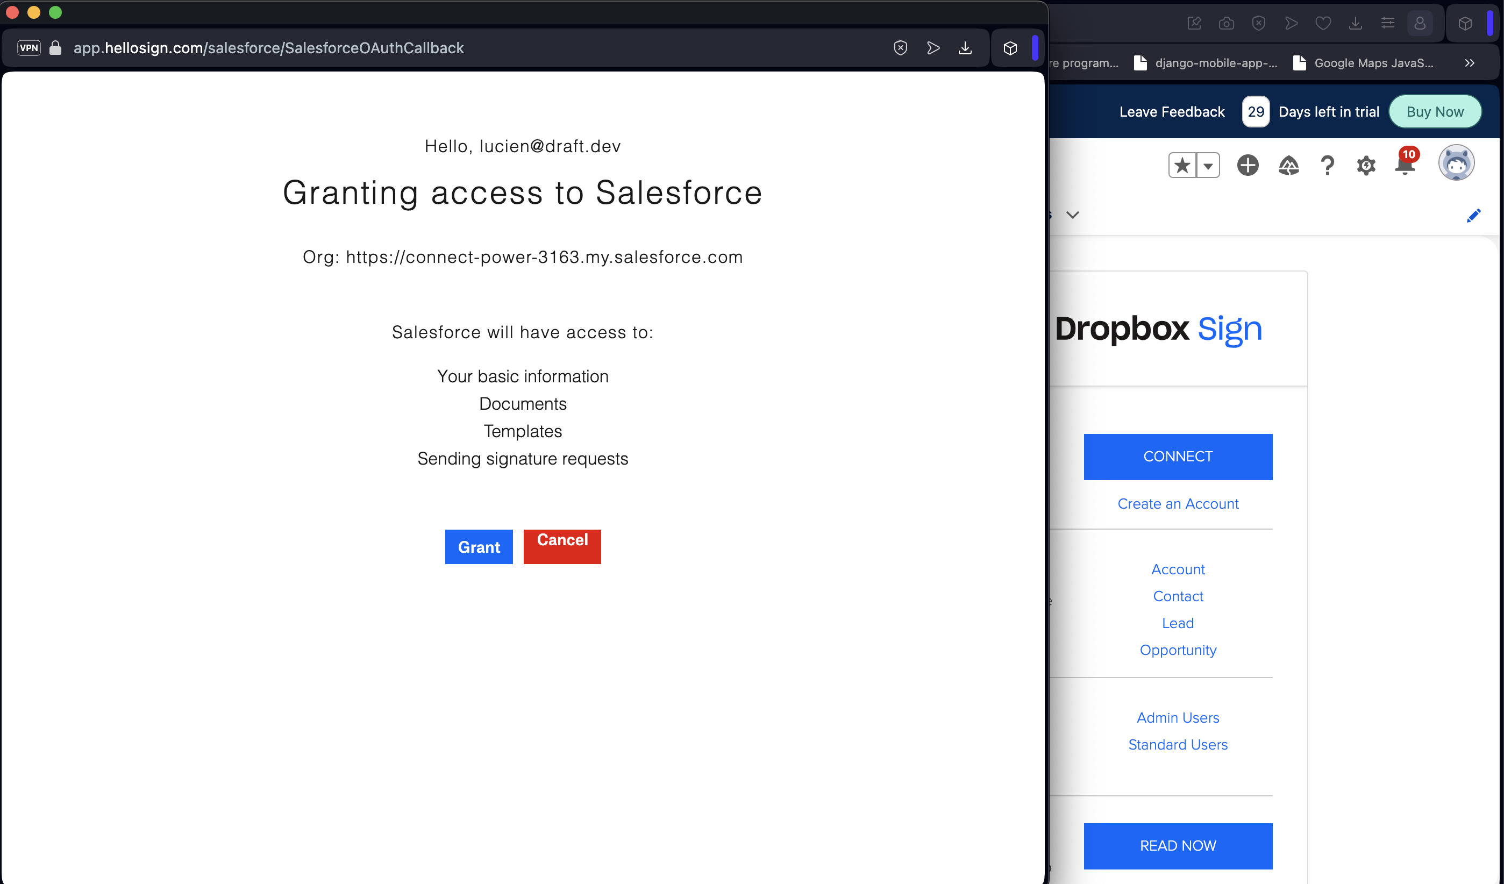Click the VPN badge in the popup address bar
Viewport: 1504px width, 884px height.
28,48
